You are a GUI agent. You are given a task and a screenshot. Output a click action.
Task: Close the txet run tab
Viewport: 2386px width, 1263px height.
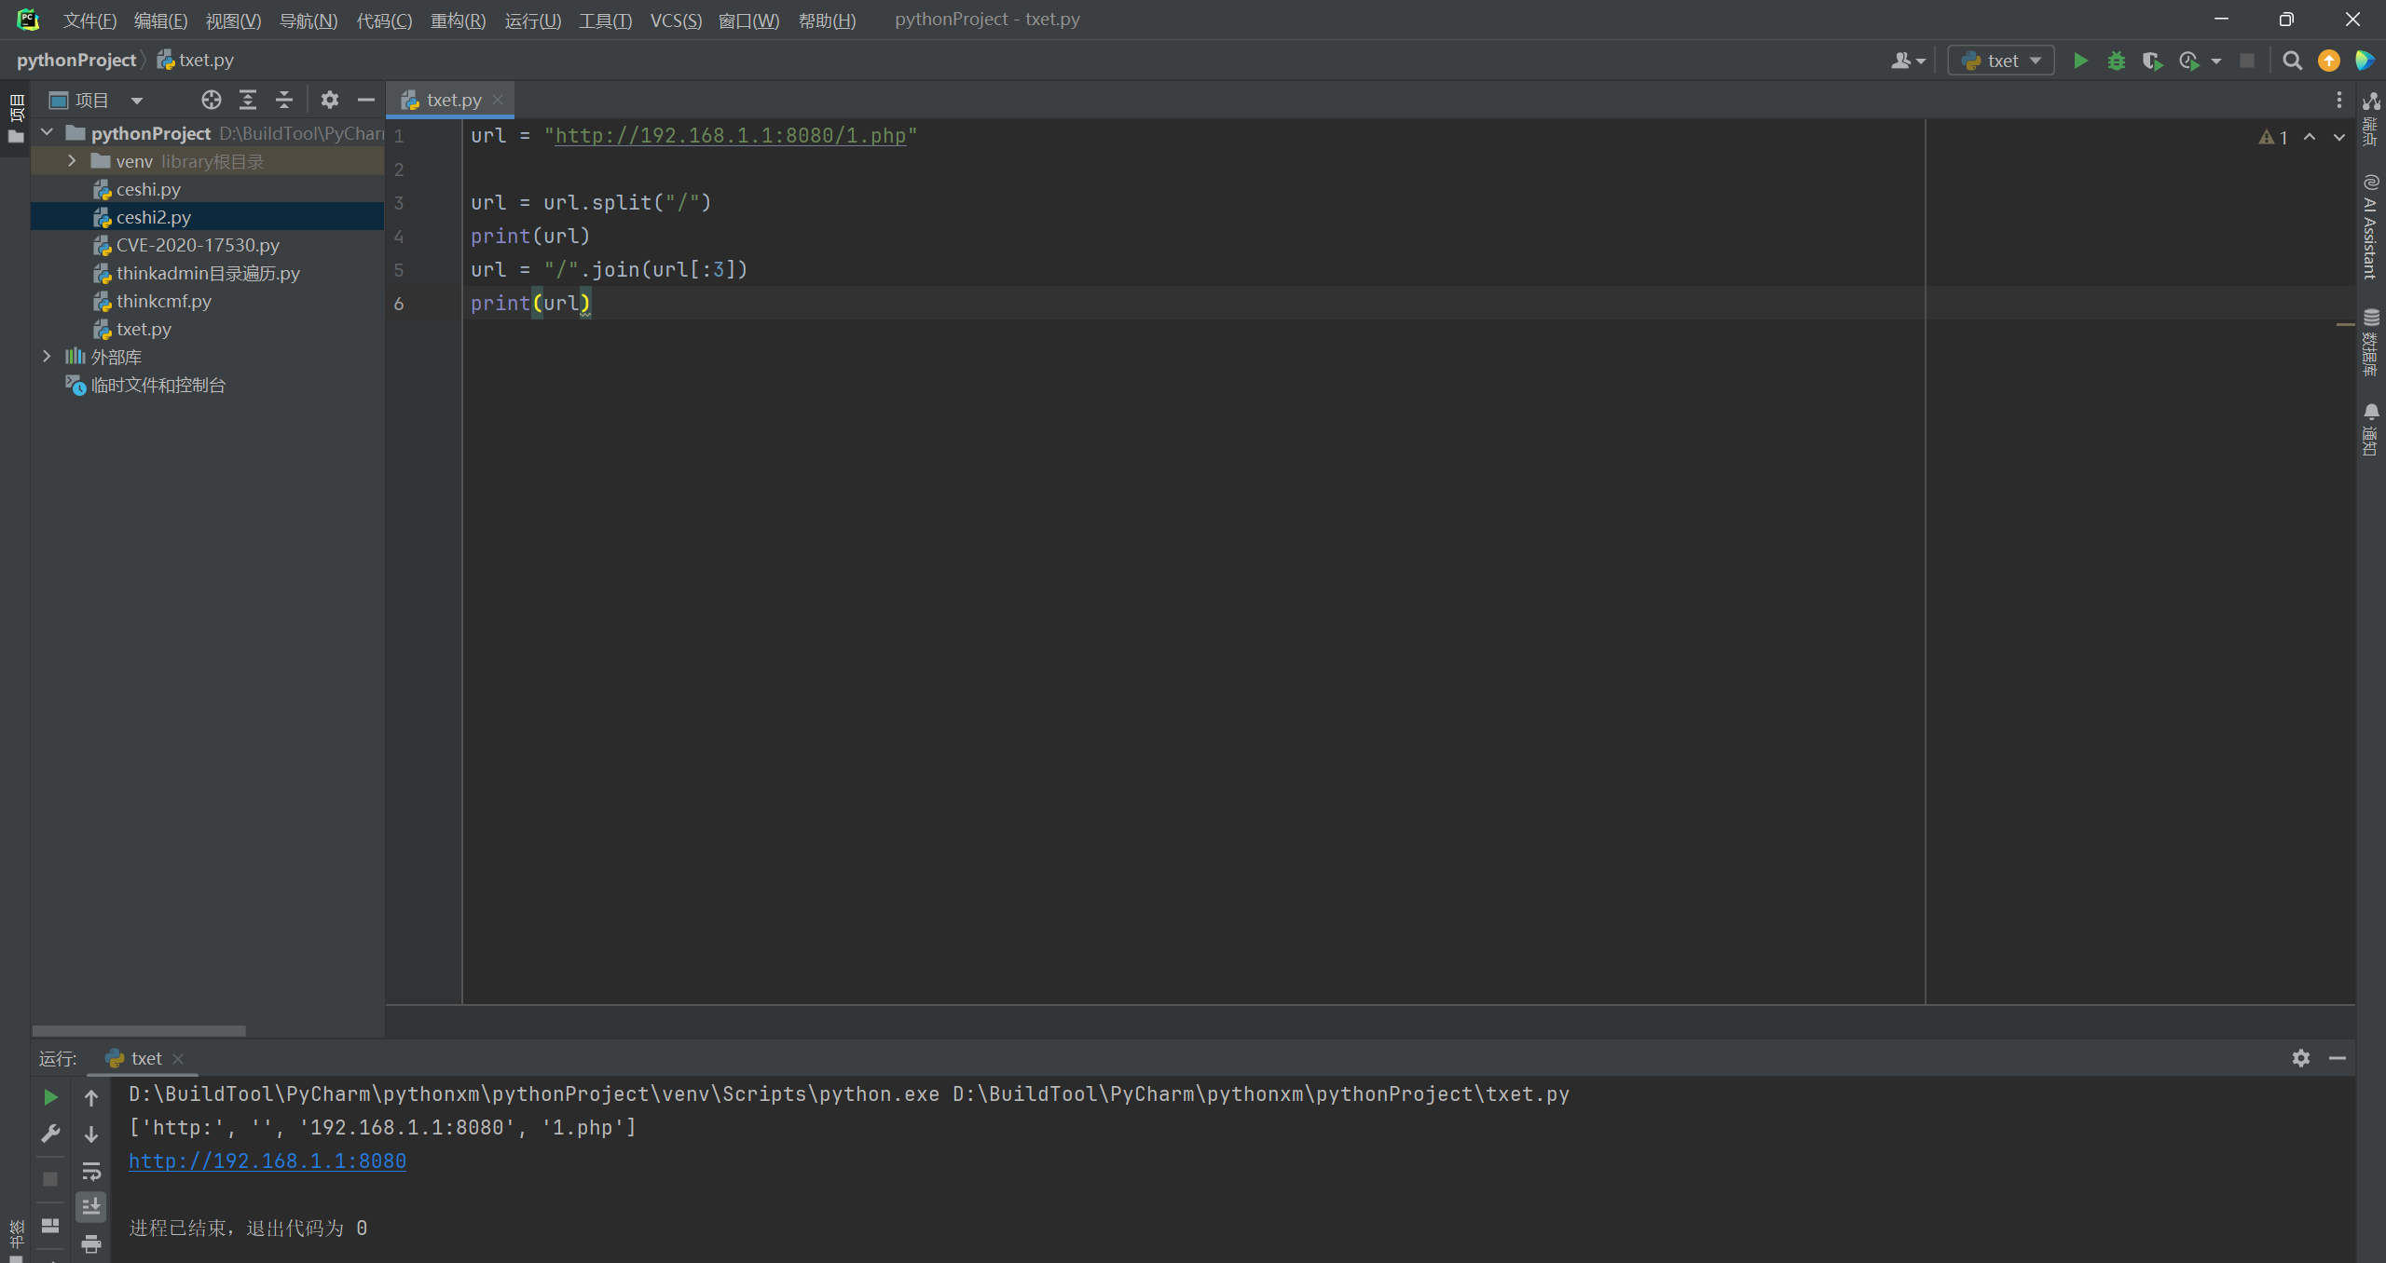(178, 1059)
